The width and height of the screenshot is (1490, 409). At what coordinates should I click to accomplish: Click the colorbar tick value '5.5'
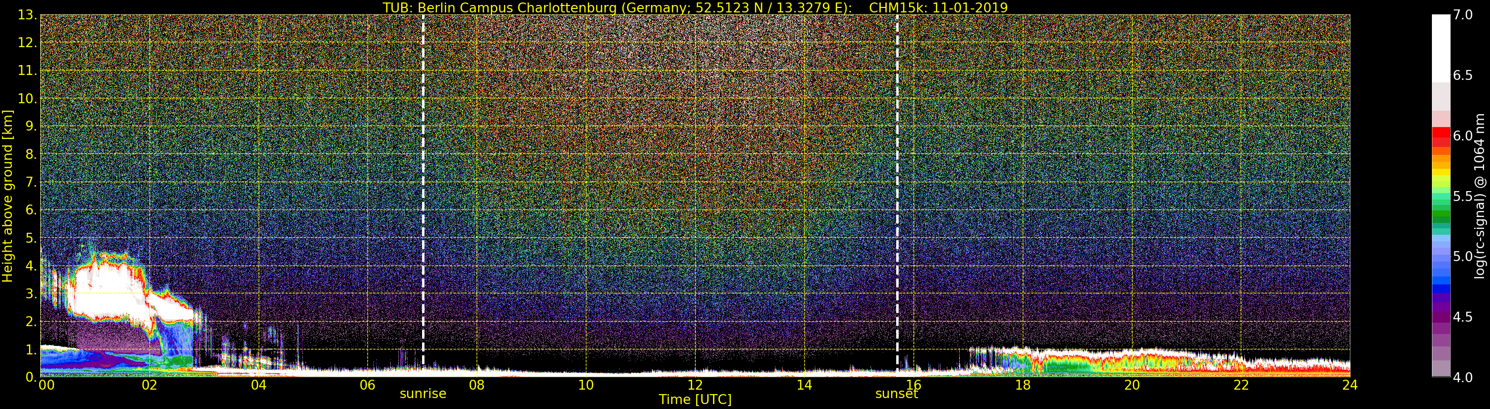point(1462,196)
